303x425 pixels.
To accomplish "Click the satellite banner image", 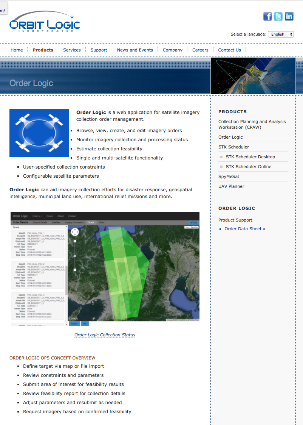I will tap(253, 76).
